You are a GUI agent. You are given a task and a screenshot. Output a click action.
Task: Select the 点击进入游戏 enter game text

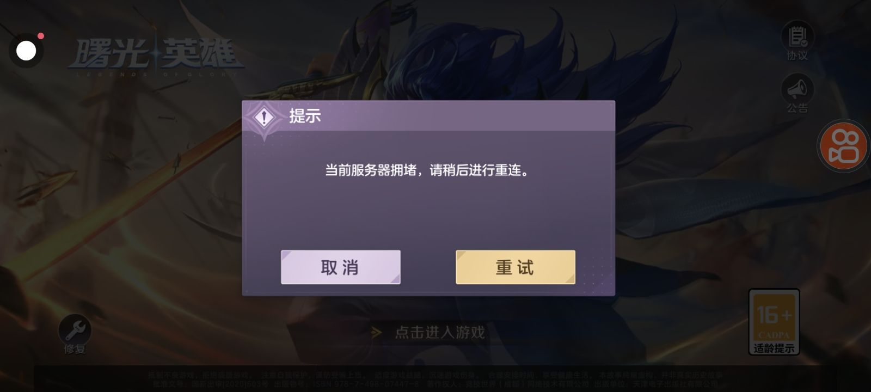coord(440,332)
